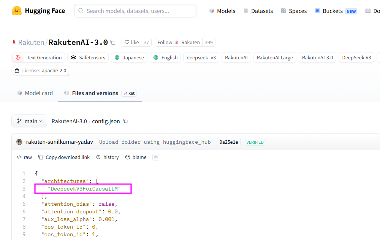Image resolution: width=380 pixels, height=240 pixels.
Task: Click the Safetensors library tag
Action: pos(88,57)
